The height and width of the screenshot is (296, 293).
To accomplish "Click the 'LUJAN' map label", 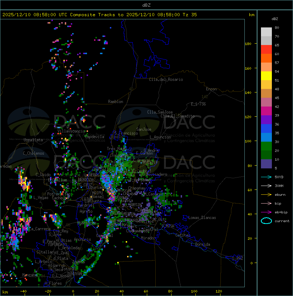I will (87, 199).
